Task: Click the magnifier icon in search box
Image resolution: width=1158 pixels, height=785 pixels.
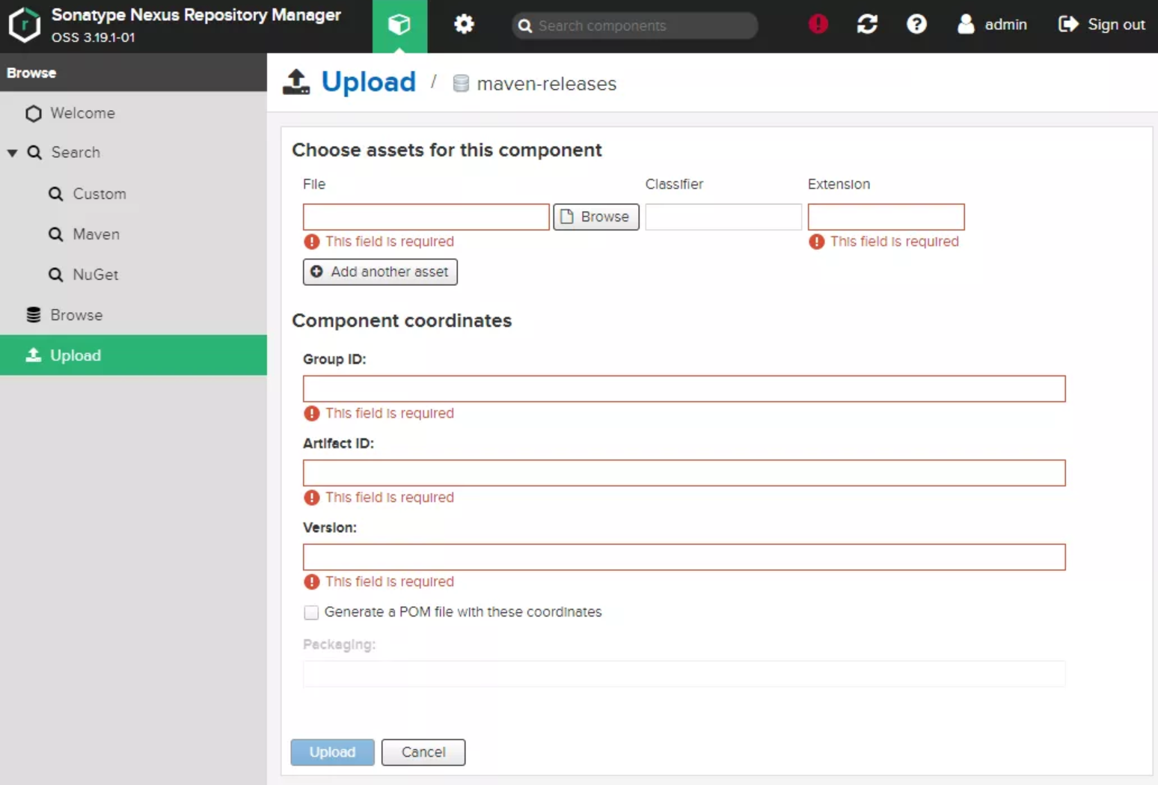Action: pyautogui.click(x=525, y=25)
